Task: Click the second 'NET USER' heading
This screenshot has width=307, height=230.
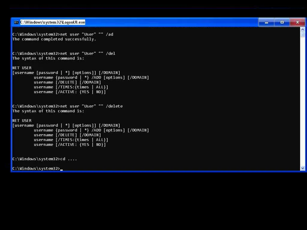Action: tap(22, 120)
